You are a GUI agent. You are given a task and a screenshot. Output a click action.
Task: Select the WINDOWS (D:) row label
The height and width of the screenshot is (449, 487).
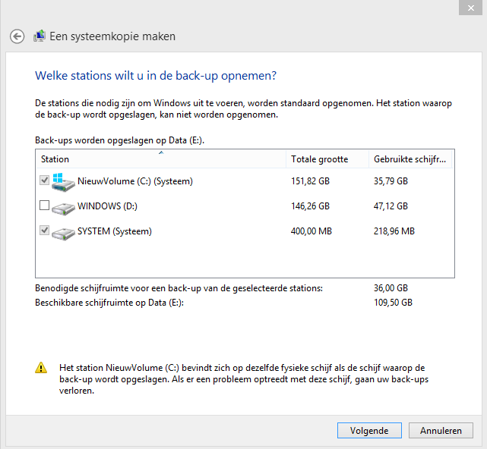[107, 206]
